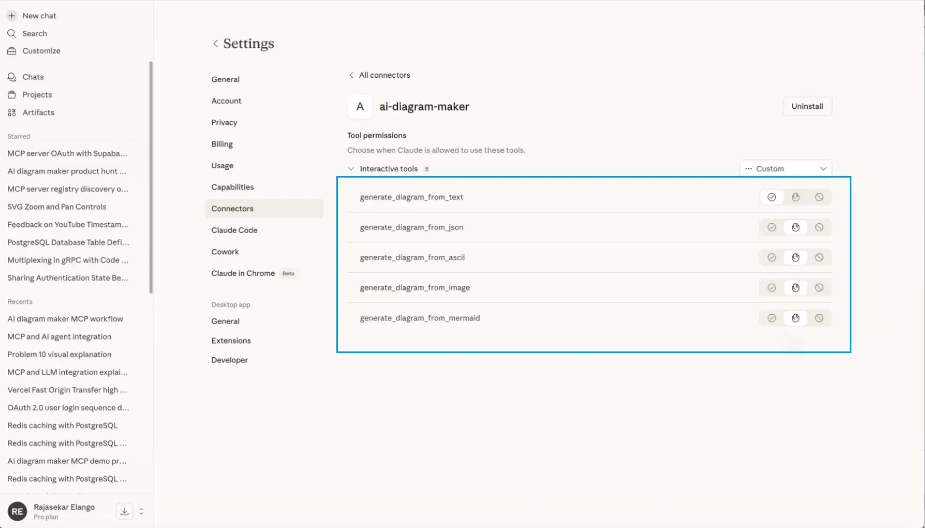Open Search from the sidebar magnifier icon
Screen dimensions: 925x528
click(12, 33)
